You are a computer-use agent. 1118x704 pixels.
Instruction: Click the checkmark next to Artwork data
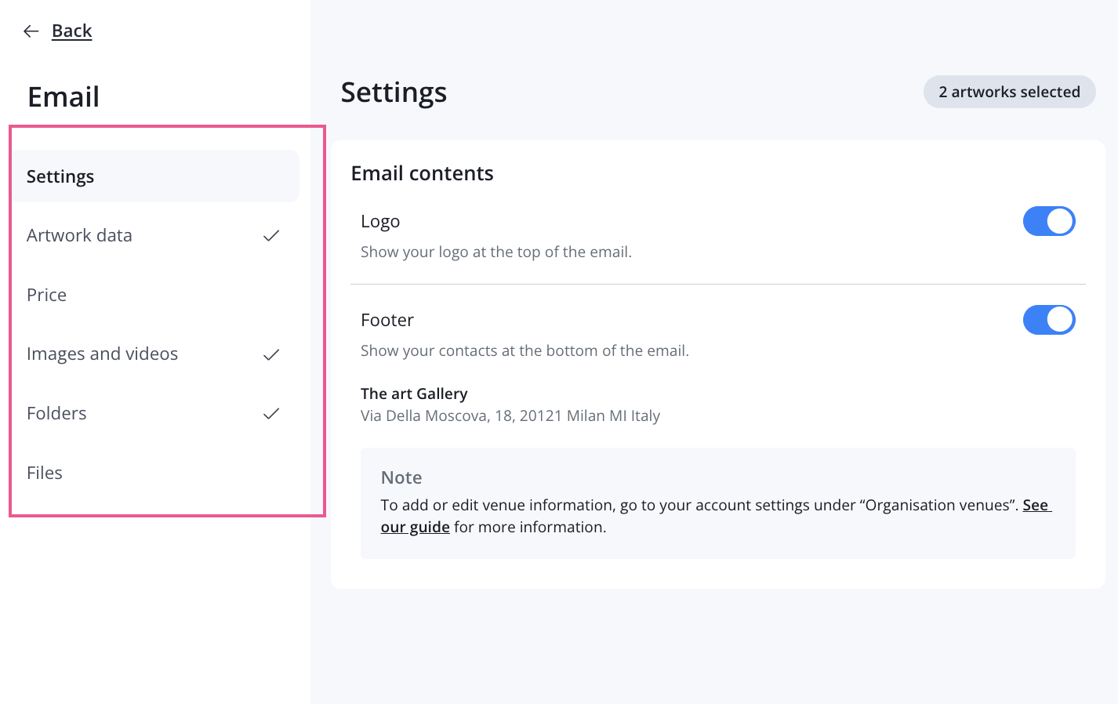[271, 236]
